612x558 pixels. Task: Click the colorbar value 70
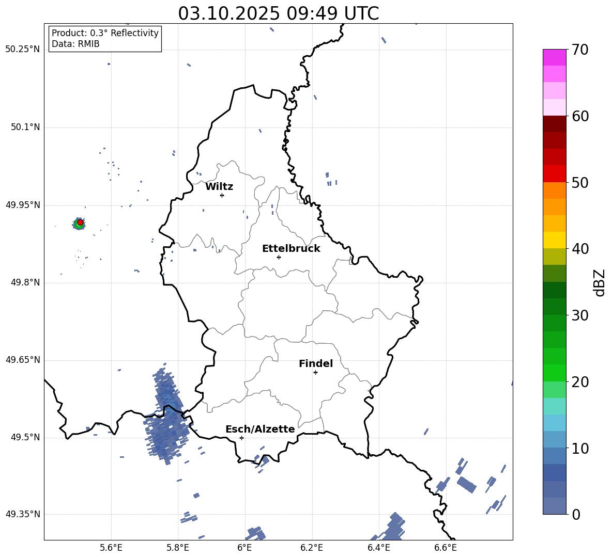click(x=580, y=50)
